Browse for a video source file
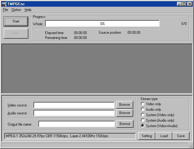 click(x=124, y=105)
